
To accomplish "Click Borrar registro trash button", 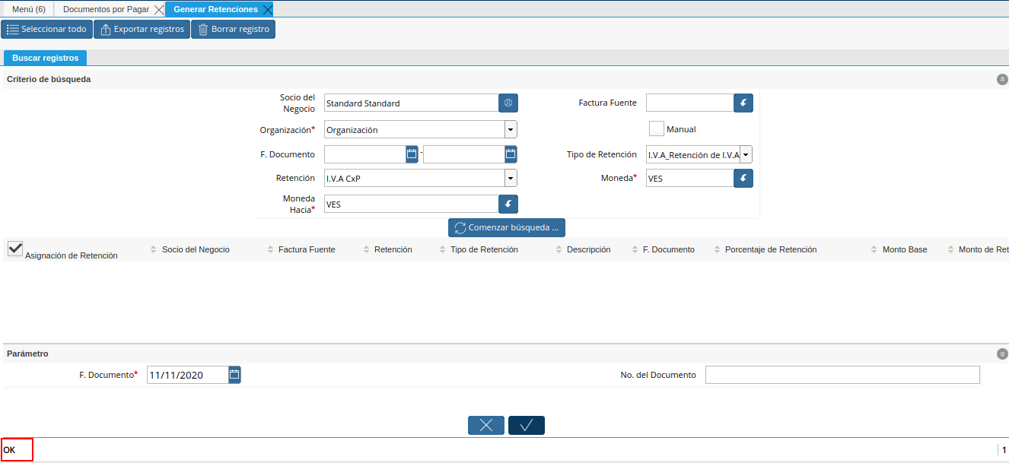I will pos(233,30).
